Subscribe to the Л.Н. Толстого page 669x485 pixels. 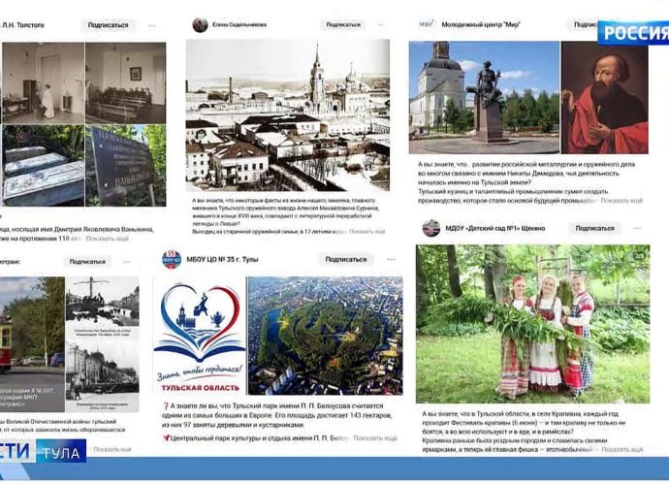[x=108, y=25]
